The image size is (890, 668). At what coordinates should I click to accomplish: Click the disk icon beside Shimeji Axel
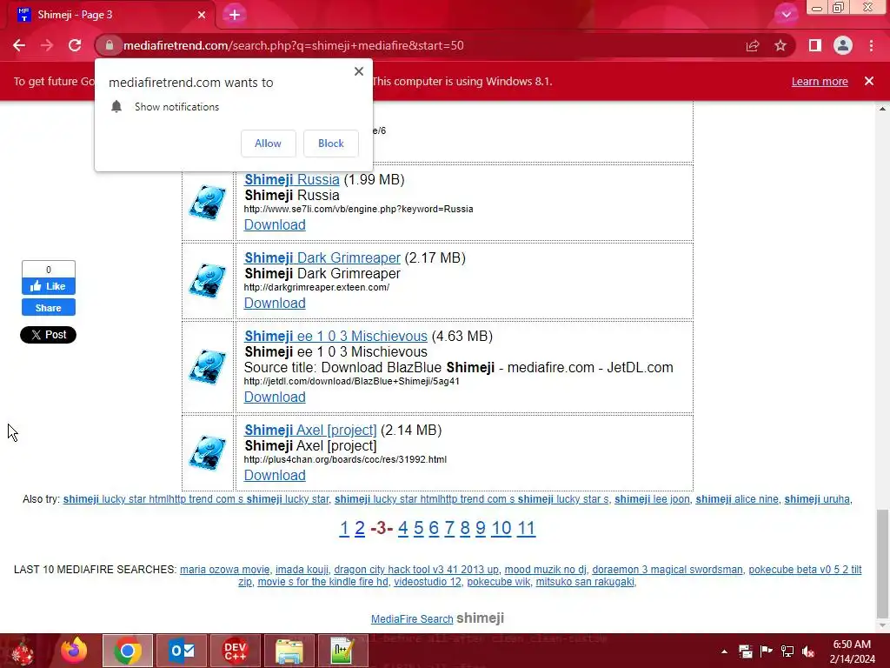(x=208, y=452)
